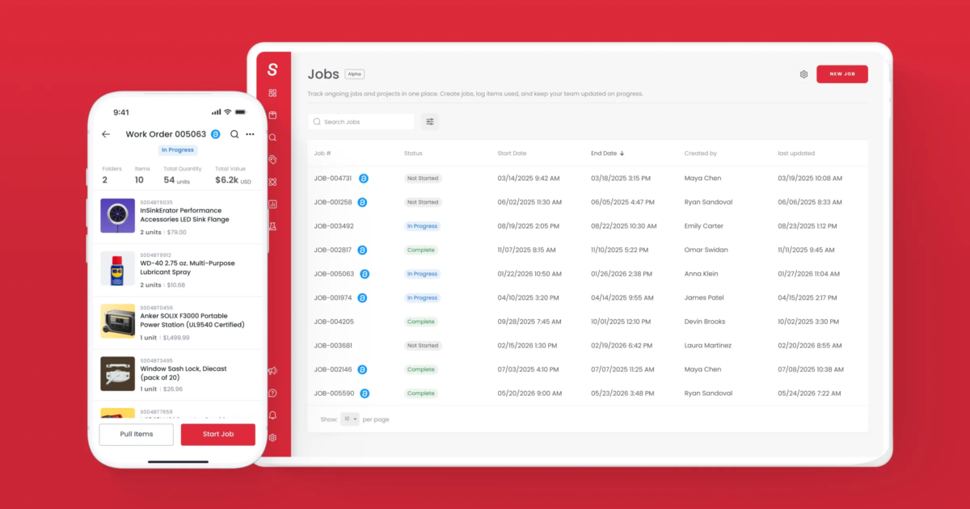Open job JOB-004205
Screen dimensions: 970x509
(334, 322)
